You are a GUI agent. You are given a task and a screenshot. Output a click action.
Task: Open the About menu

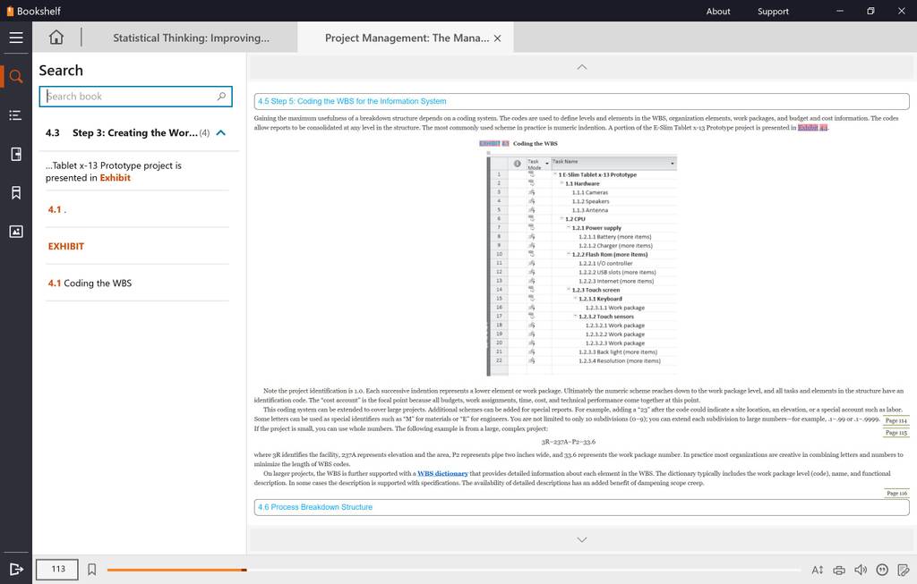(717, 11)
